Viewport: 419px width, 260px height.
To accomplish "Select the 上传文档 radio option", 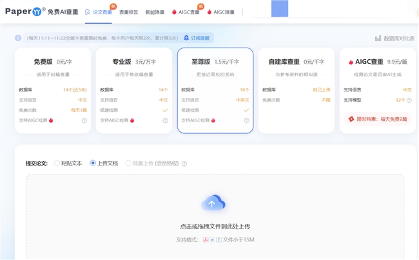I will [93, 163].
